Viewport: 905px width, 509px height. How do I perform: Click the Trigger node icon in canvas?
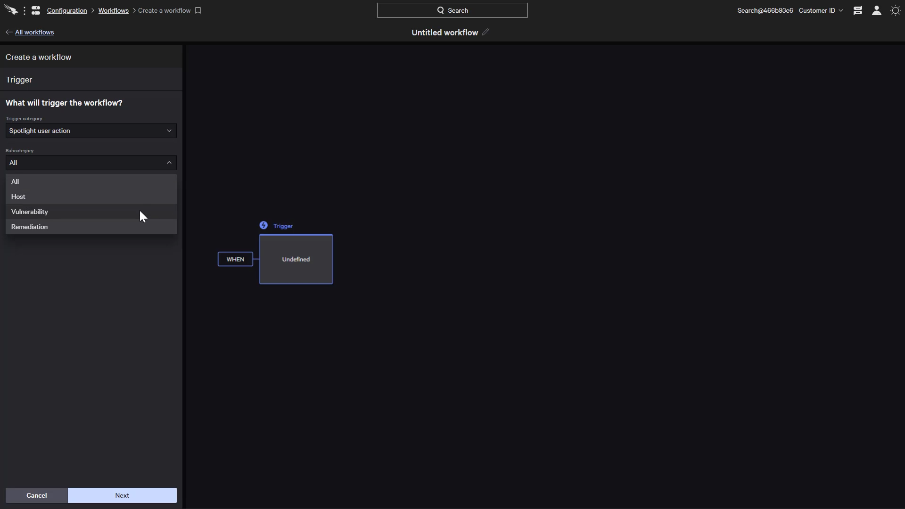263,226
